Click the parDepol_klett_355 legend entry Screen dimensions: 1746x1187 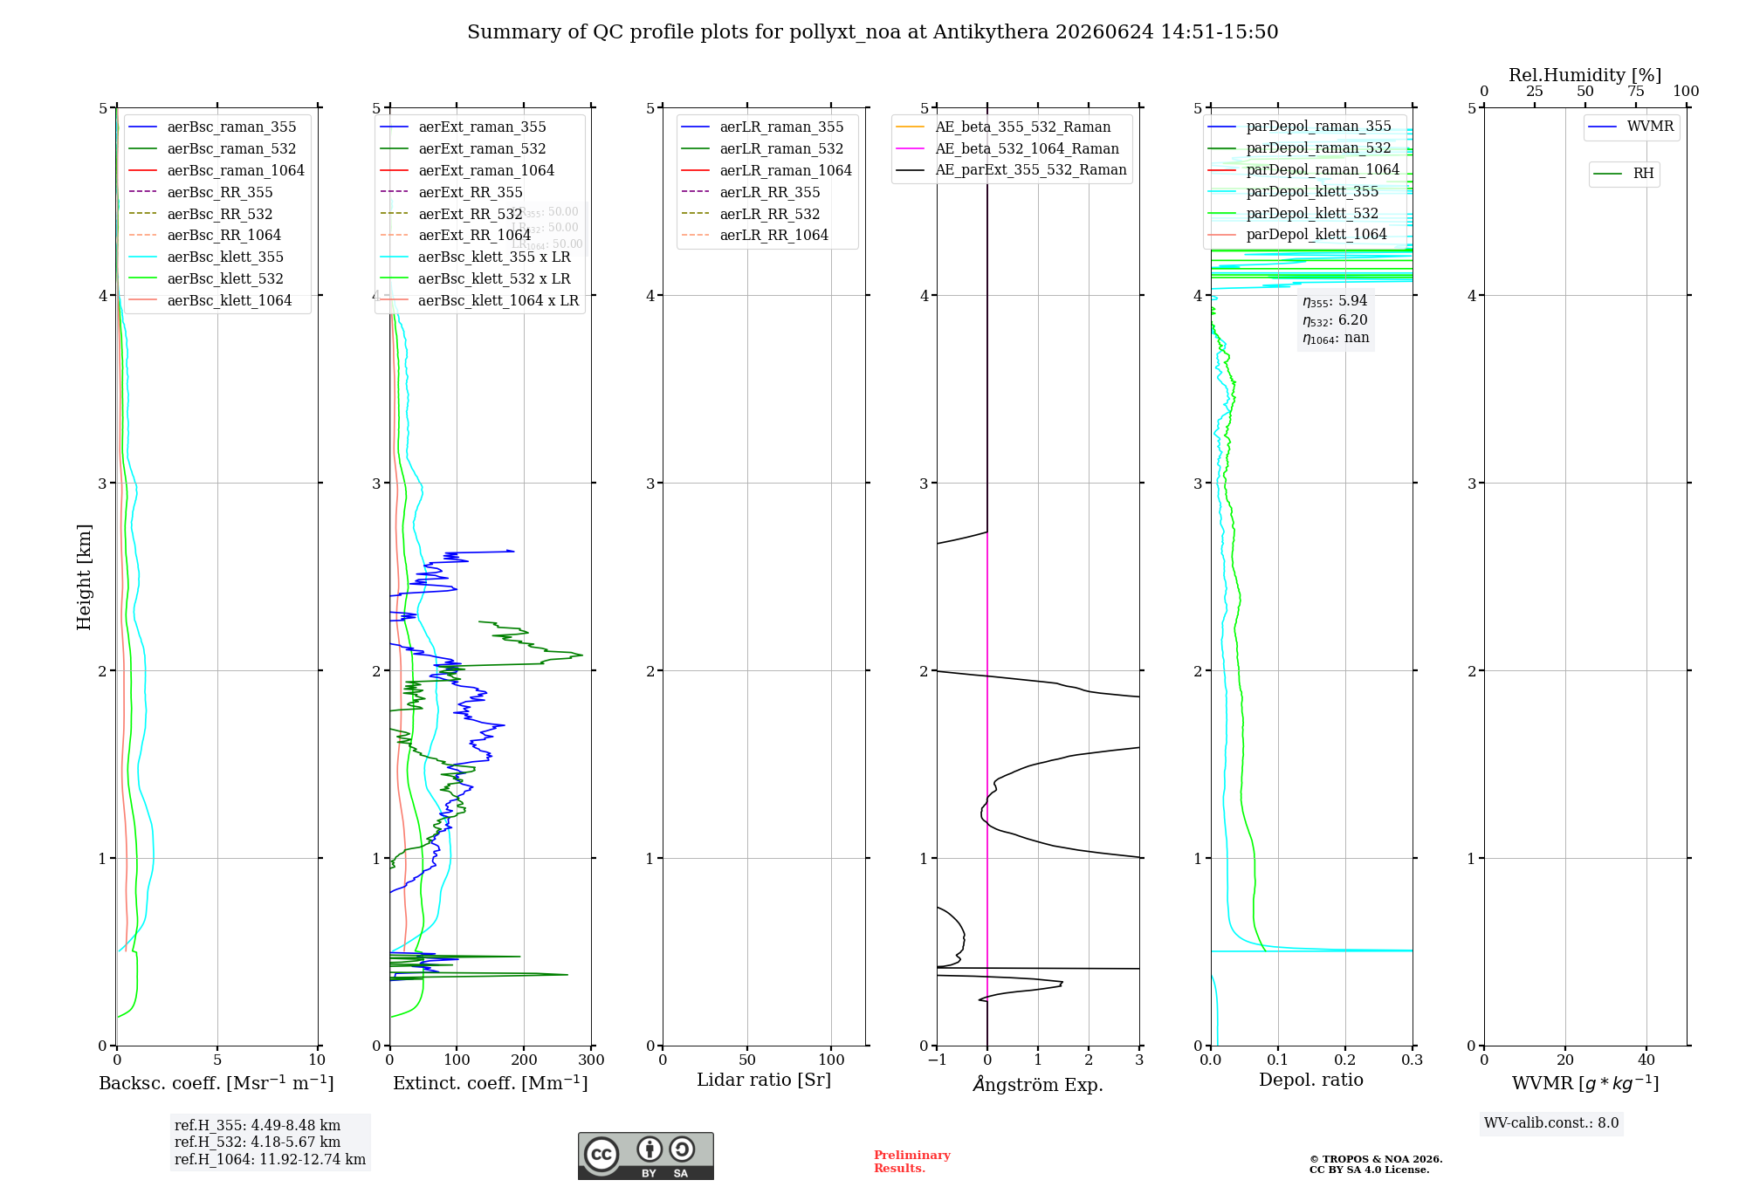pos(1294,192)
